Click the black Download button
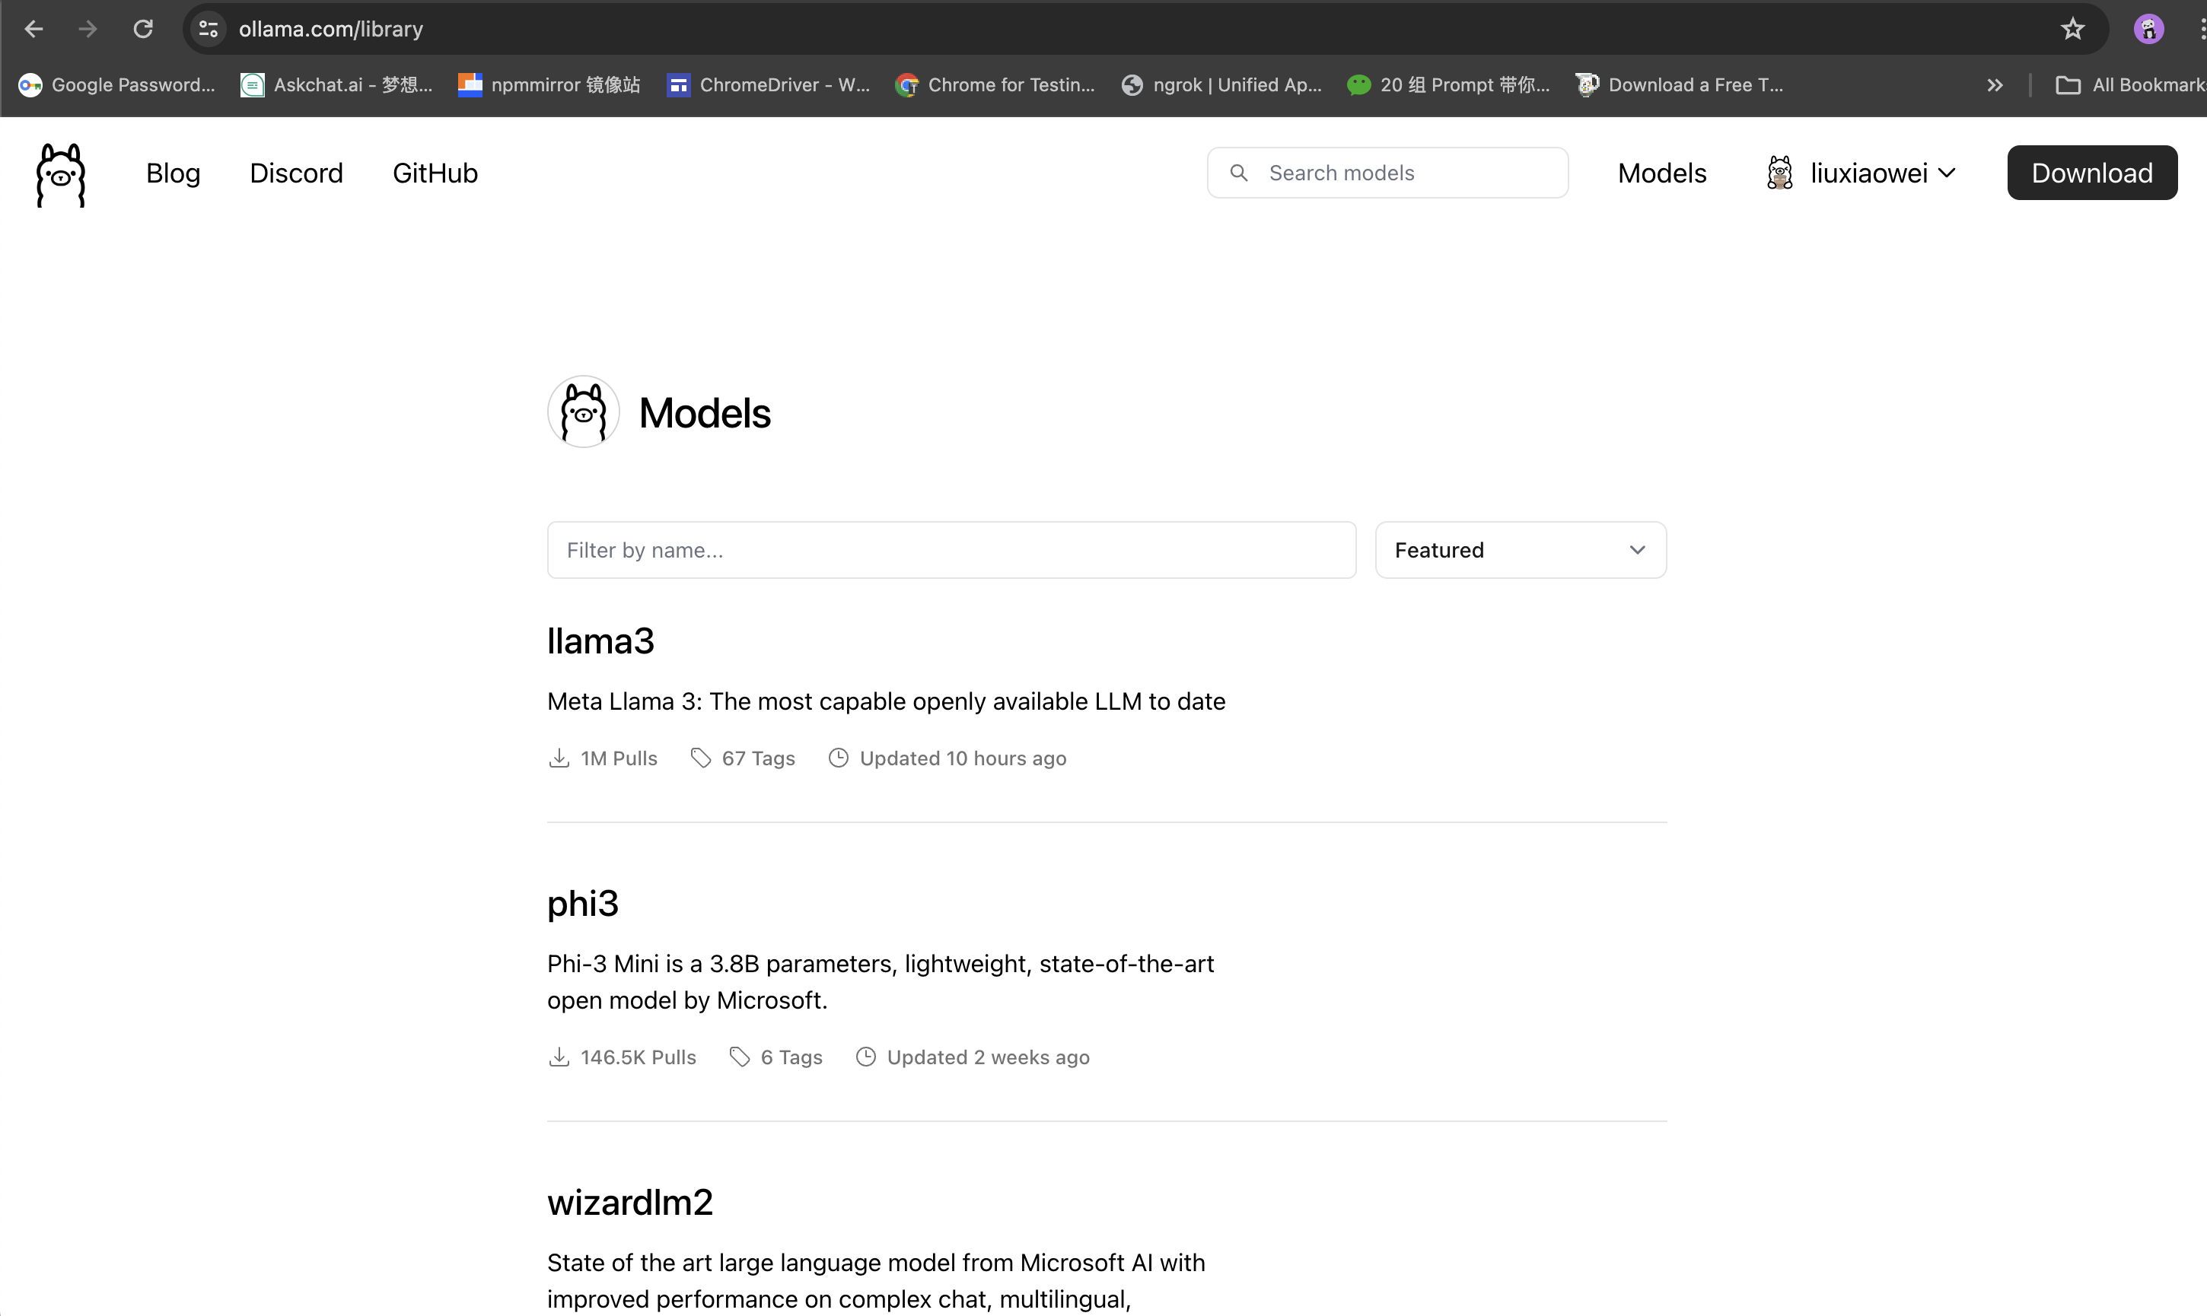Screen dimensions: 2207x1316 [2091, 173]
